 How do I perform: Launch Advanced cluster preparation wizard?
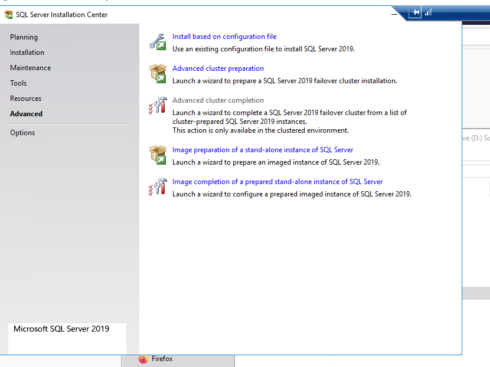pyautogui.click(x=218, y=68)
